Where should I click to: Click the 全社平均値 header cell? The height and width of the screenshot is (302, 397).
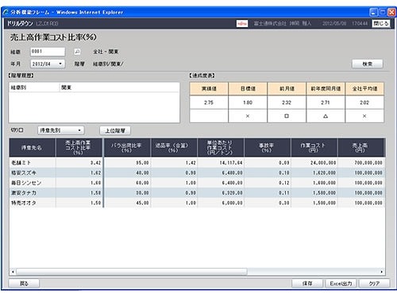click(364, 89)
